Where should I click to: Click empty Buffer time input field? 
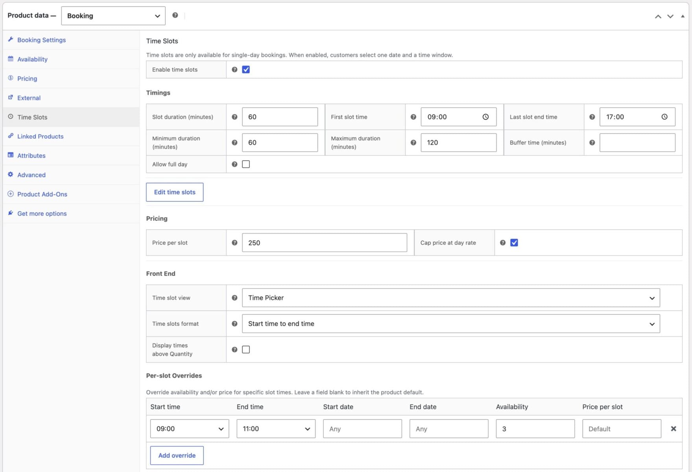pyautogui.click(x=637, y=142)
